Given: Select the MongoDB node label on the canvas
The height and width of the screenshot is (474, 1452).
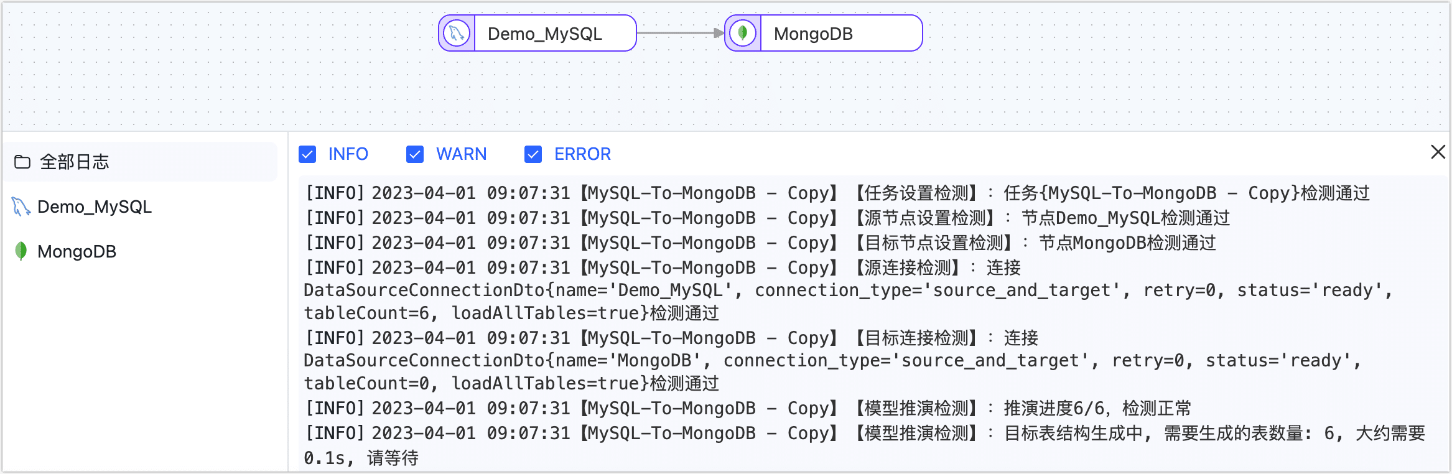Looking at the screenshot, I should pyautogui.click(x=813, y=34).
